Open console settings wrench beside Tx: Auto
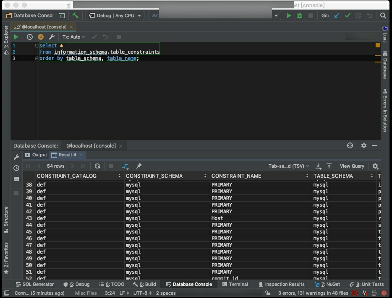 tap(52, 37)
